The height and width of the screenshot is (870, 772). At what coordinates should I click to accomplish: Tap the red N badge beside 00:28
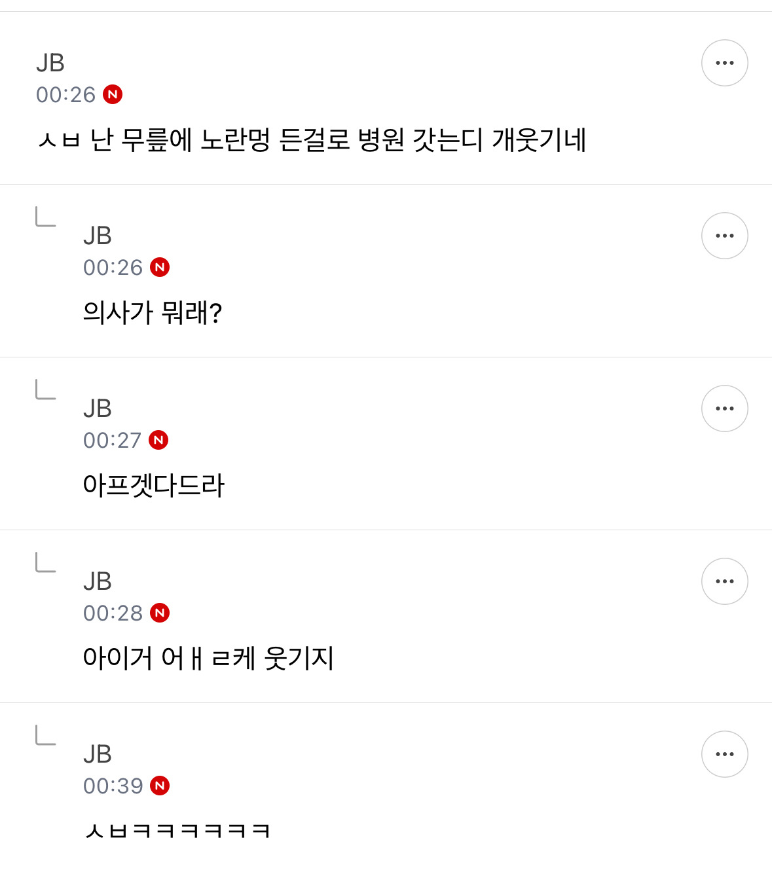(160, 613)
